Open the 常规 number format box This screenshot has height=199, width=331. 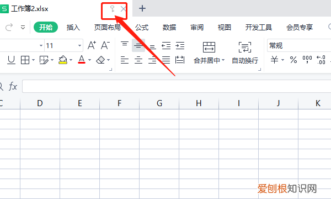(x=299, y=45)
